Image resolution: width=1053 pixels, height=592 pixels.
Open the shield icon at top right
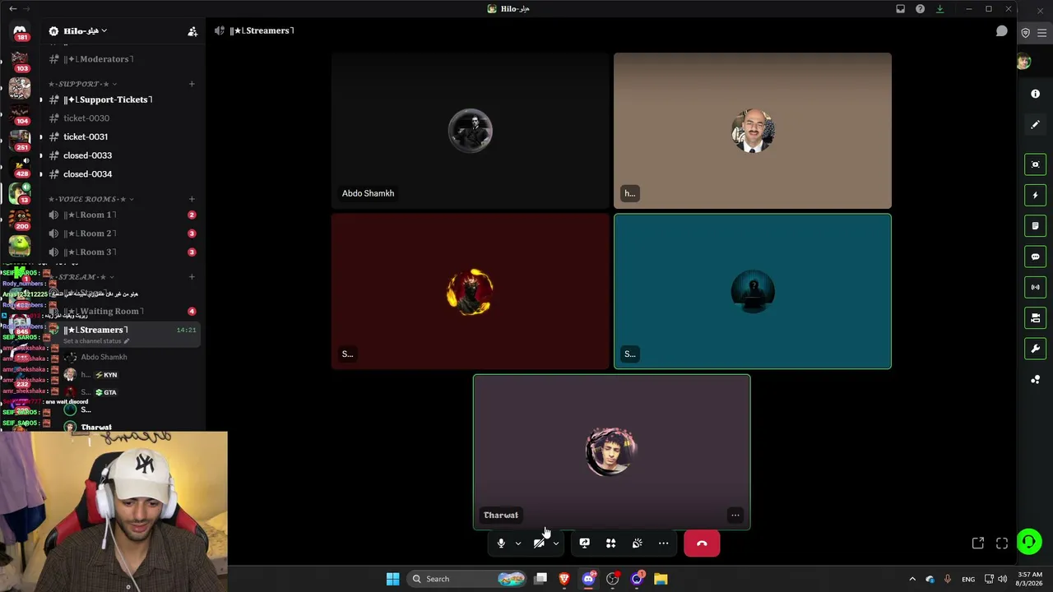[x=1026, y=33]
